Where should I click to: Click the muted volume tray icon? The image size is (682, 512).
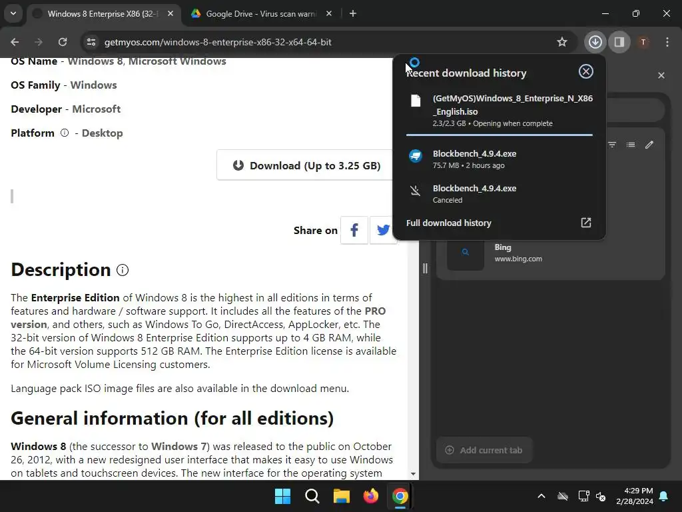tap(601, 496)
